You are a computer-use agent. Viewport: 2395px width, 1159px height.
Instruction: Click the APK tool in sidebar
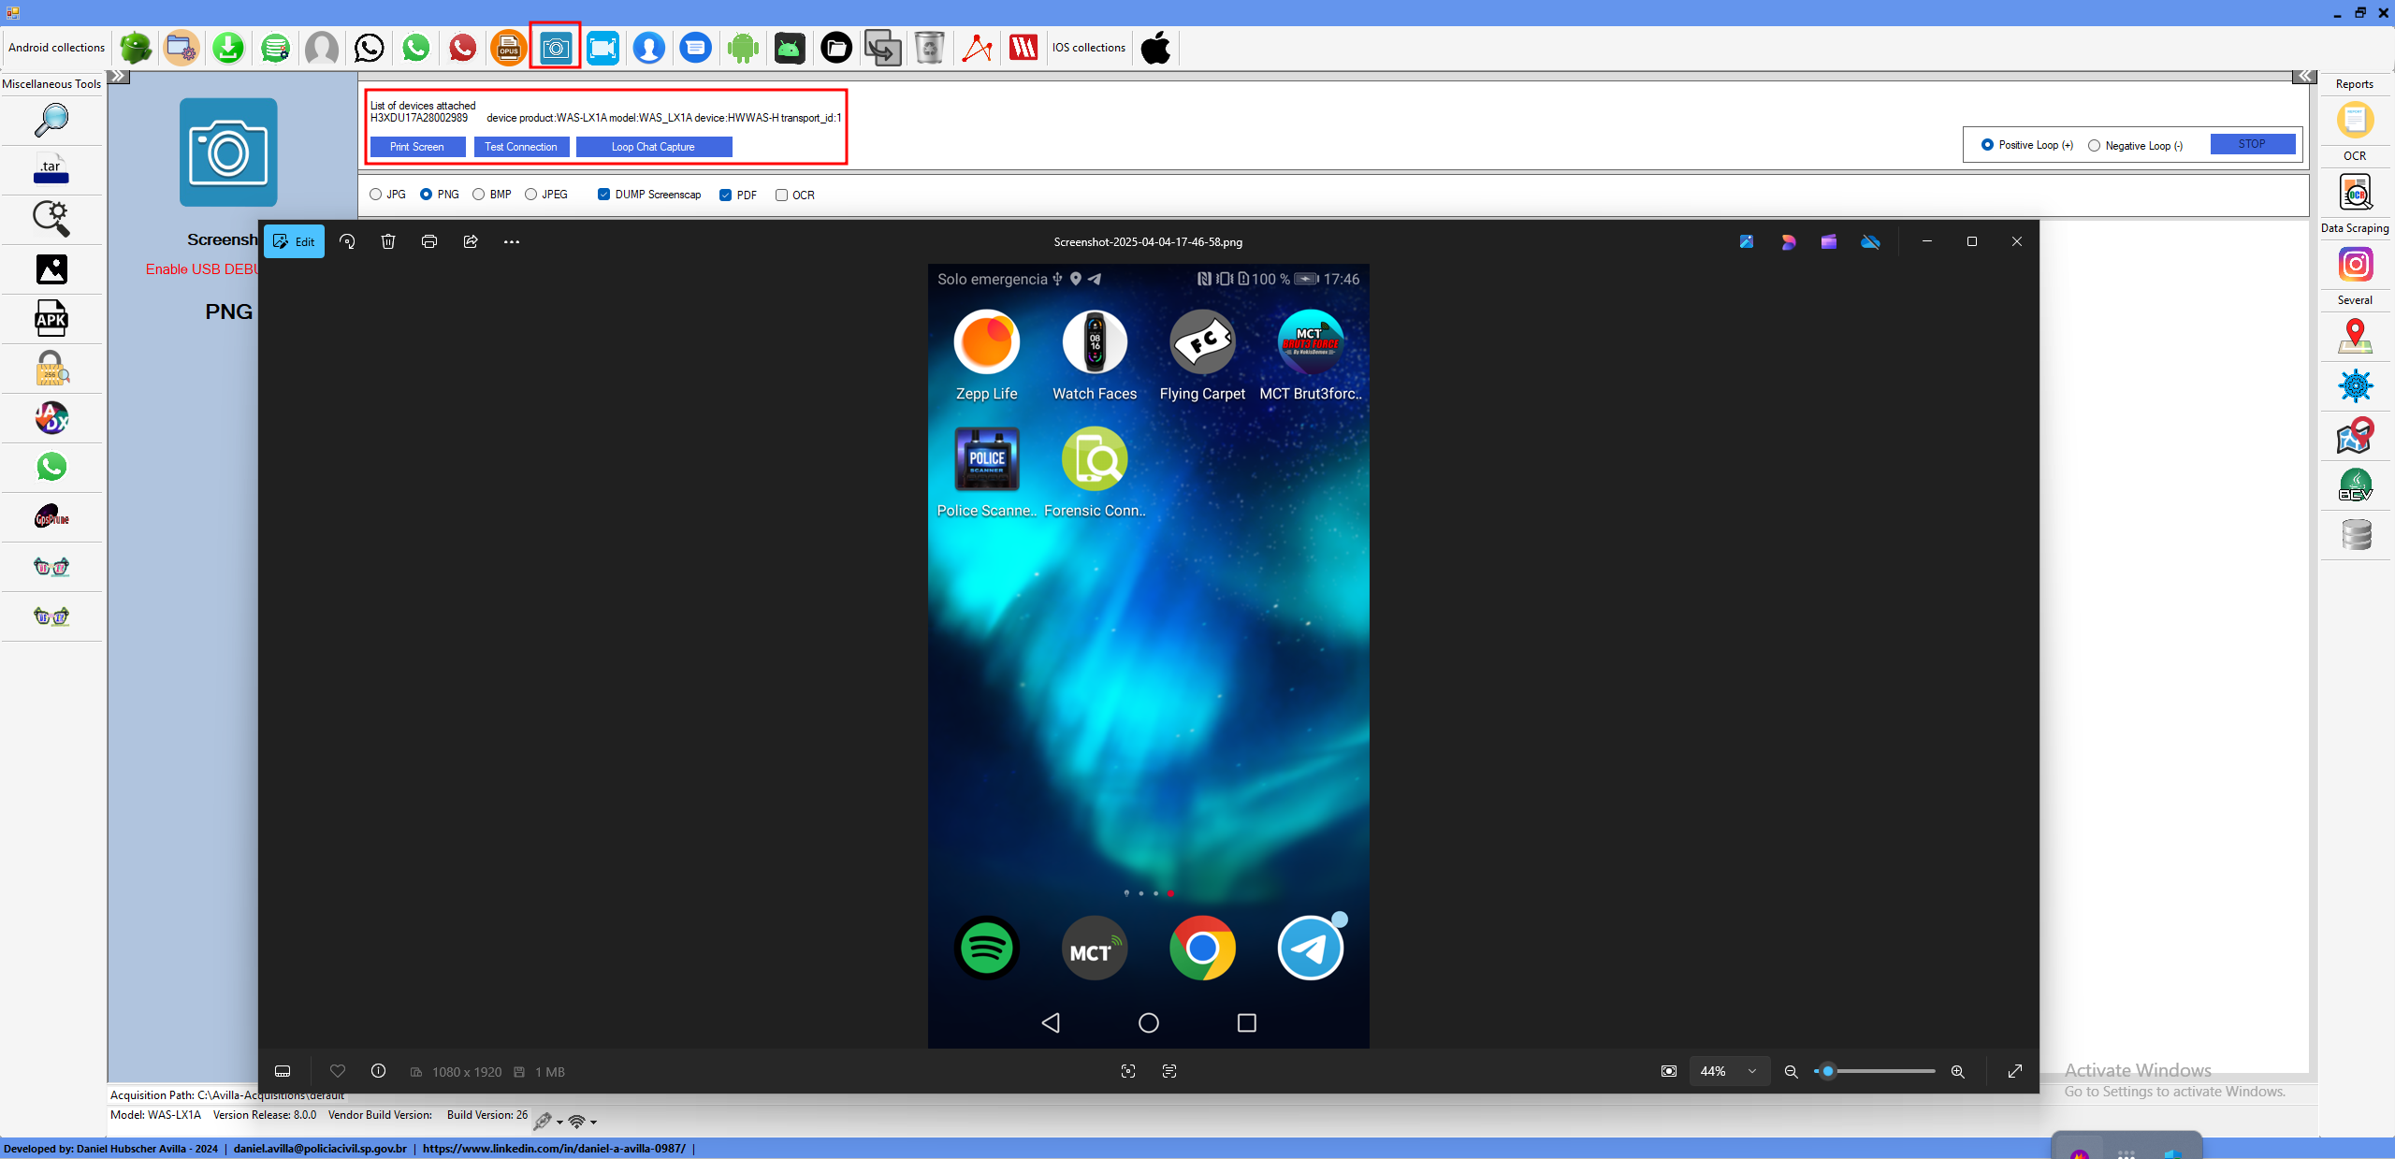pyautogui.click(x=51, y=319)
